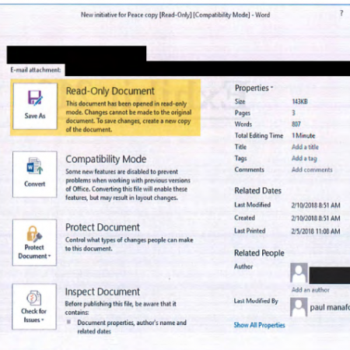Click the Author avatar picture

299,272
